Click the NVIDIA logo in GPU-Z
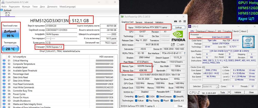258x108 pixels. (x=178, y=36)
